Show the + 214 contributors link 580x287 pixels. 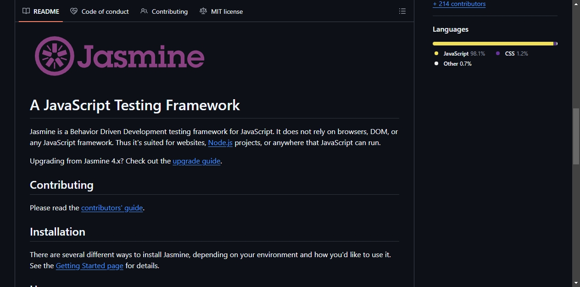coord(459,4)
